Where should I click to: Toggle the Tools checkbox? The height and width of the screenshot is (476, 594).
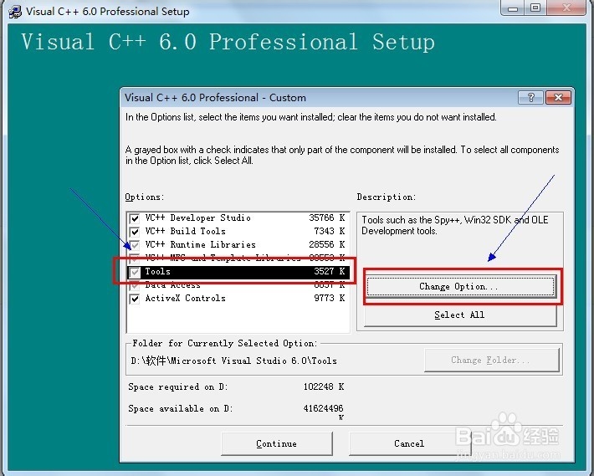point(135,272)
